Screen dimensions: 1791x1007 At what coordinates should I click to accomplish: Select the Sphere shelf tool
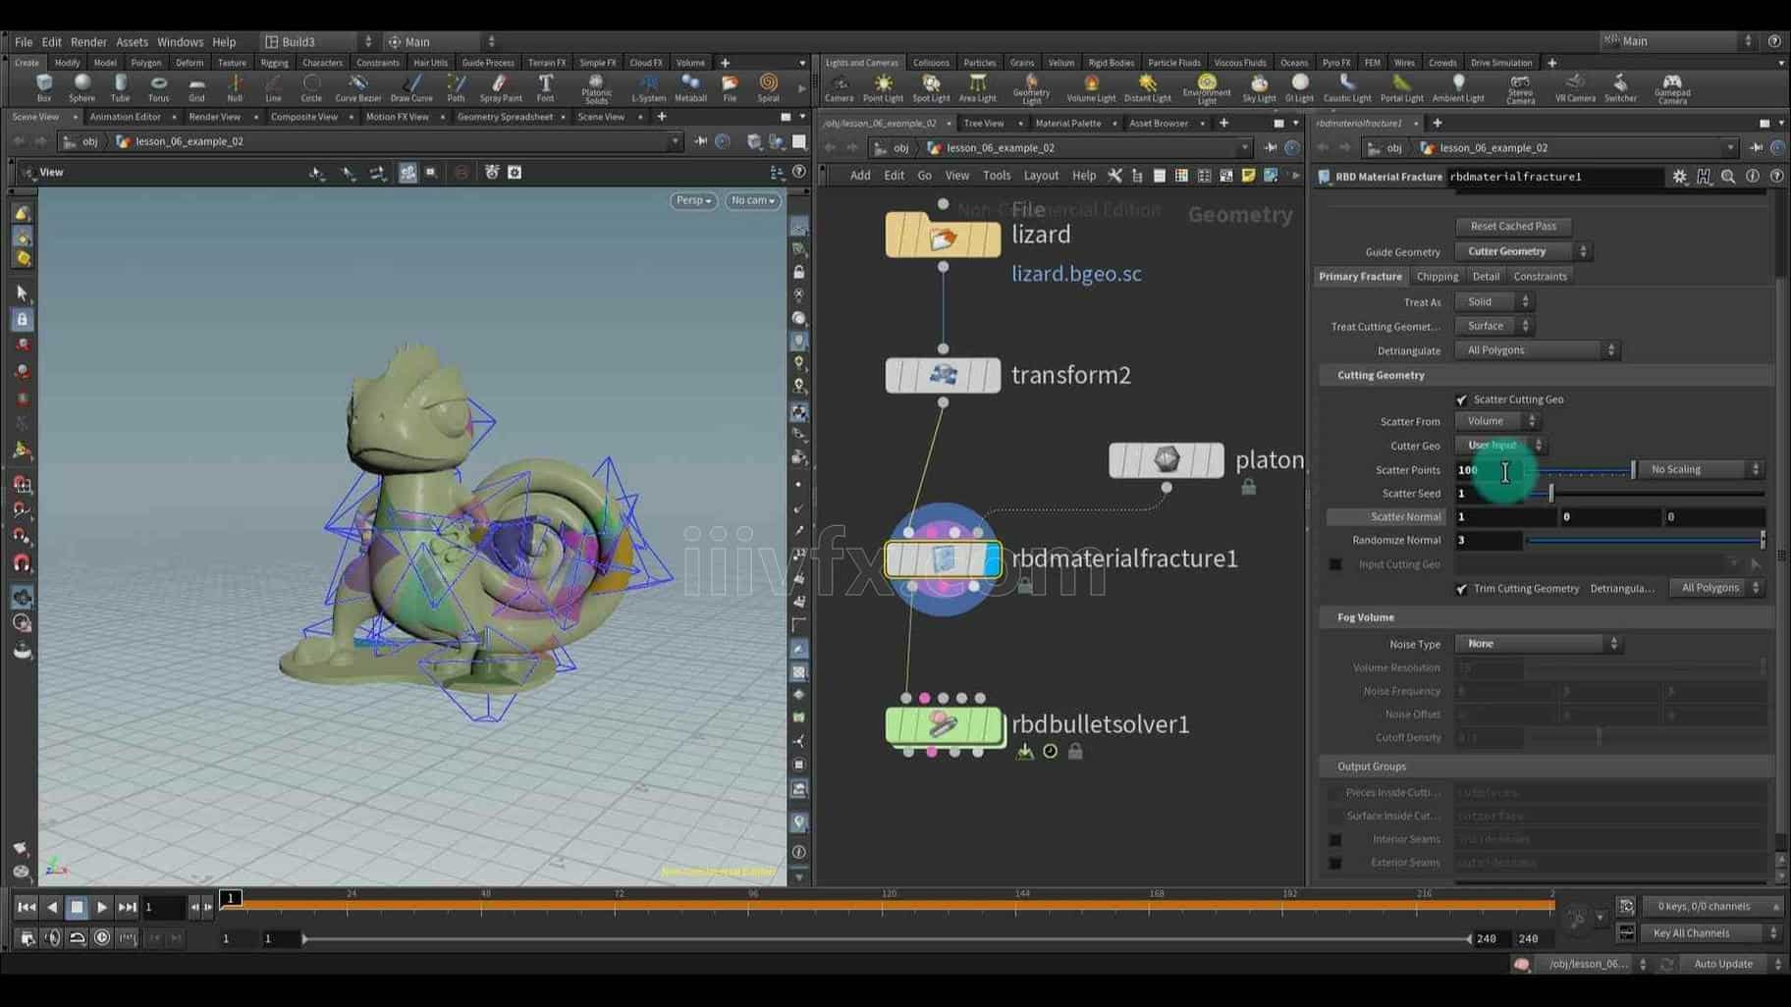[82, 88]
